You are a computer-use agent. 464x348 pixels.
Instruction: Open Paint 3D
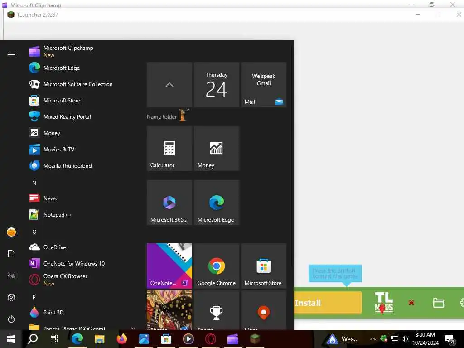click(83, 312)
